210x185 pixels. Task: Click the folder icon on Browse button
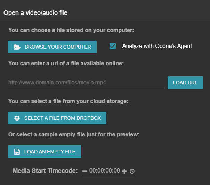point(17,47)
